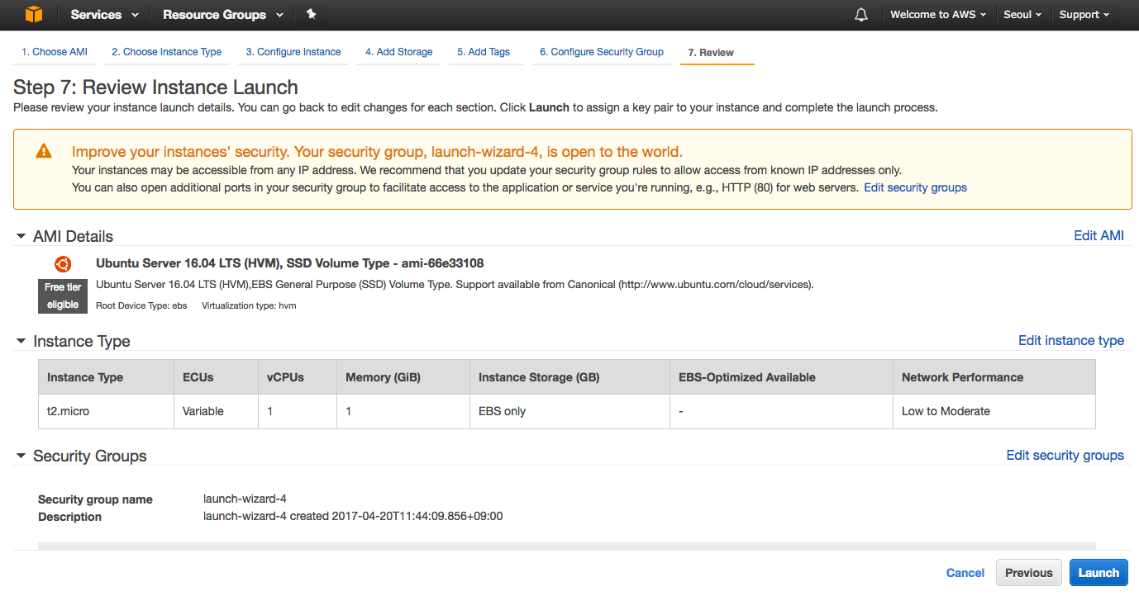
Task: Open the AWS console home cube icon
Action: (33, 14)
